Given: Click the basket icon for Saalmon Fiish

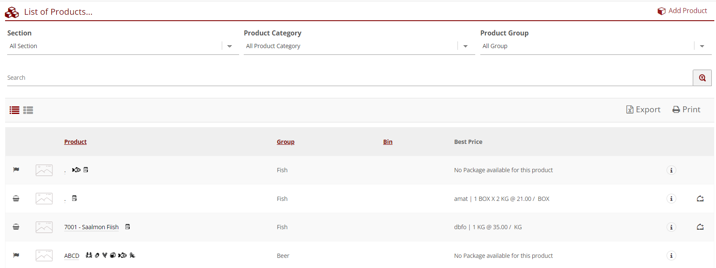Looking at the screenshot, I should [16, 227].
